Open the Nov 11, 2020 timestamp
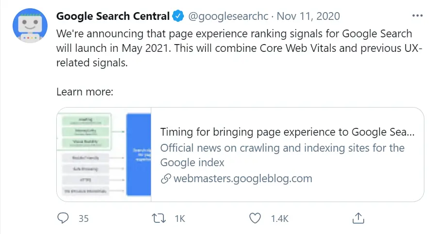 pos(308,16)
